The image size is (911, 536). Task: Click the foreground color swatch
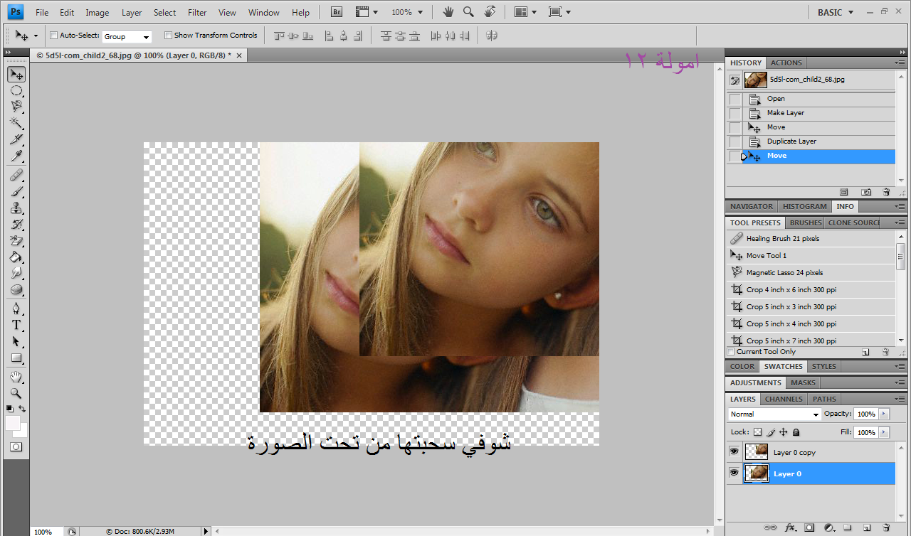click(x=13, y=424)
